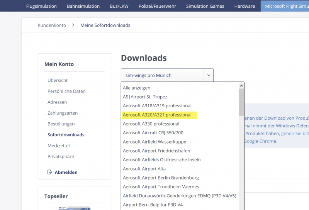Screen dimensions: 309x210
Task: Open the Hardware menu
Action: [244, 6]
